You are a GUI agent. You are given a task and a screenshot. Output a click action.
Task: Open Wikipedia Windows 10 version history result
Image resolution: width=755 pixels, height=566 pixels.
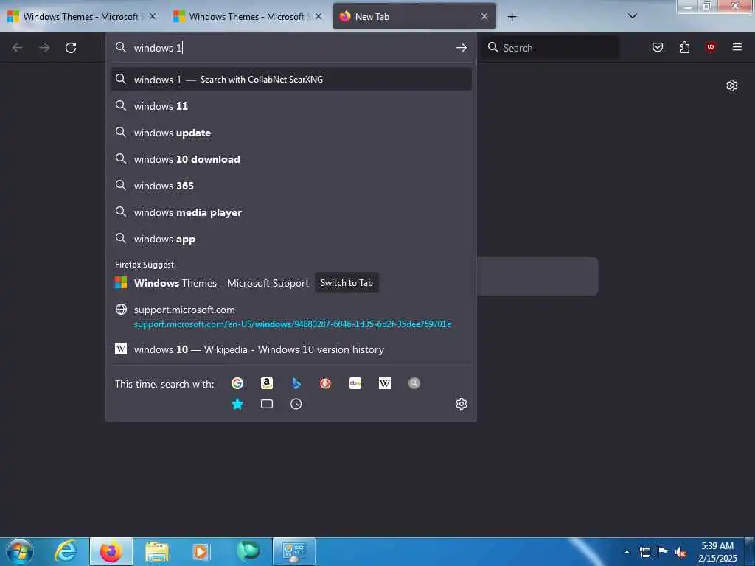click(290, 349)
